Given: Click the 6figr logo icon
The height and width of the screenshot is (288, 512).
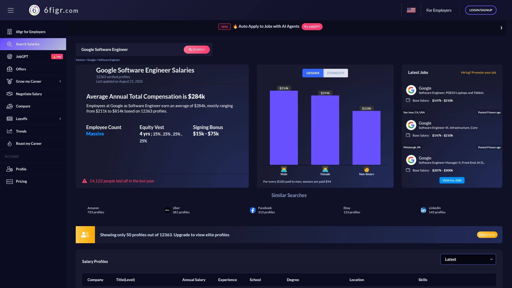Looking at the screenshot, I should (x=34, y=10).
